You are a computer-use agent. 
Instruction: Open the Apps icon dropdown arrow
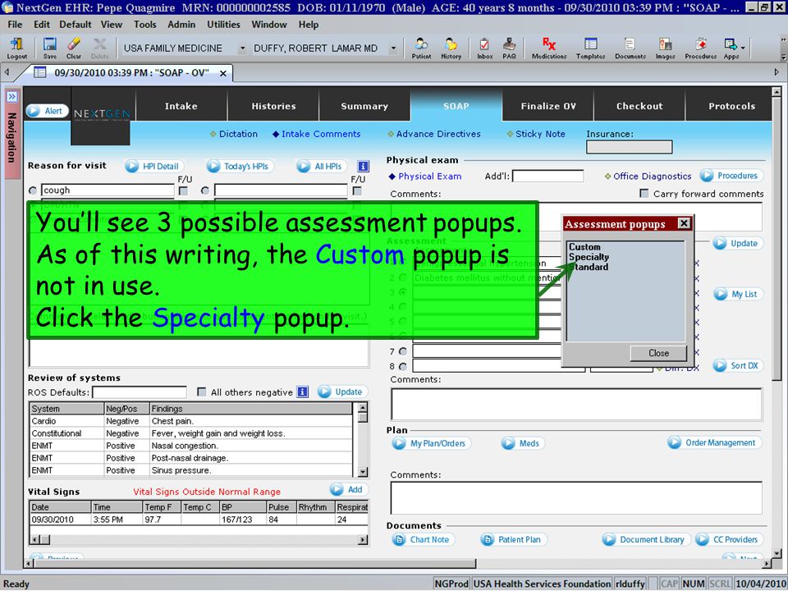[743, 48]
